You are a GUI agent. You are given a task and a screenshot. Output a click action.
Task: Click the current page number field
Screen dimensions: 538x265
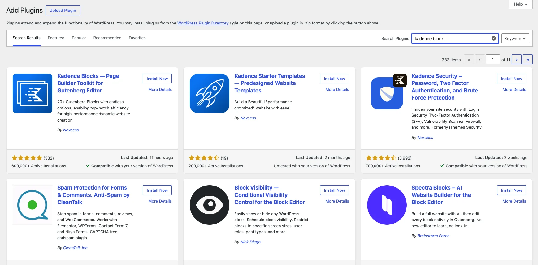(x=493, y=59)
